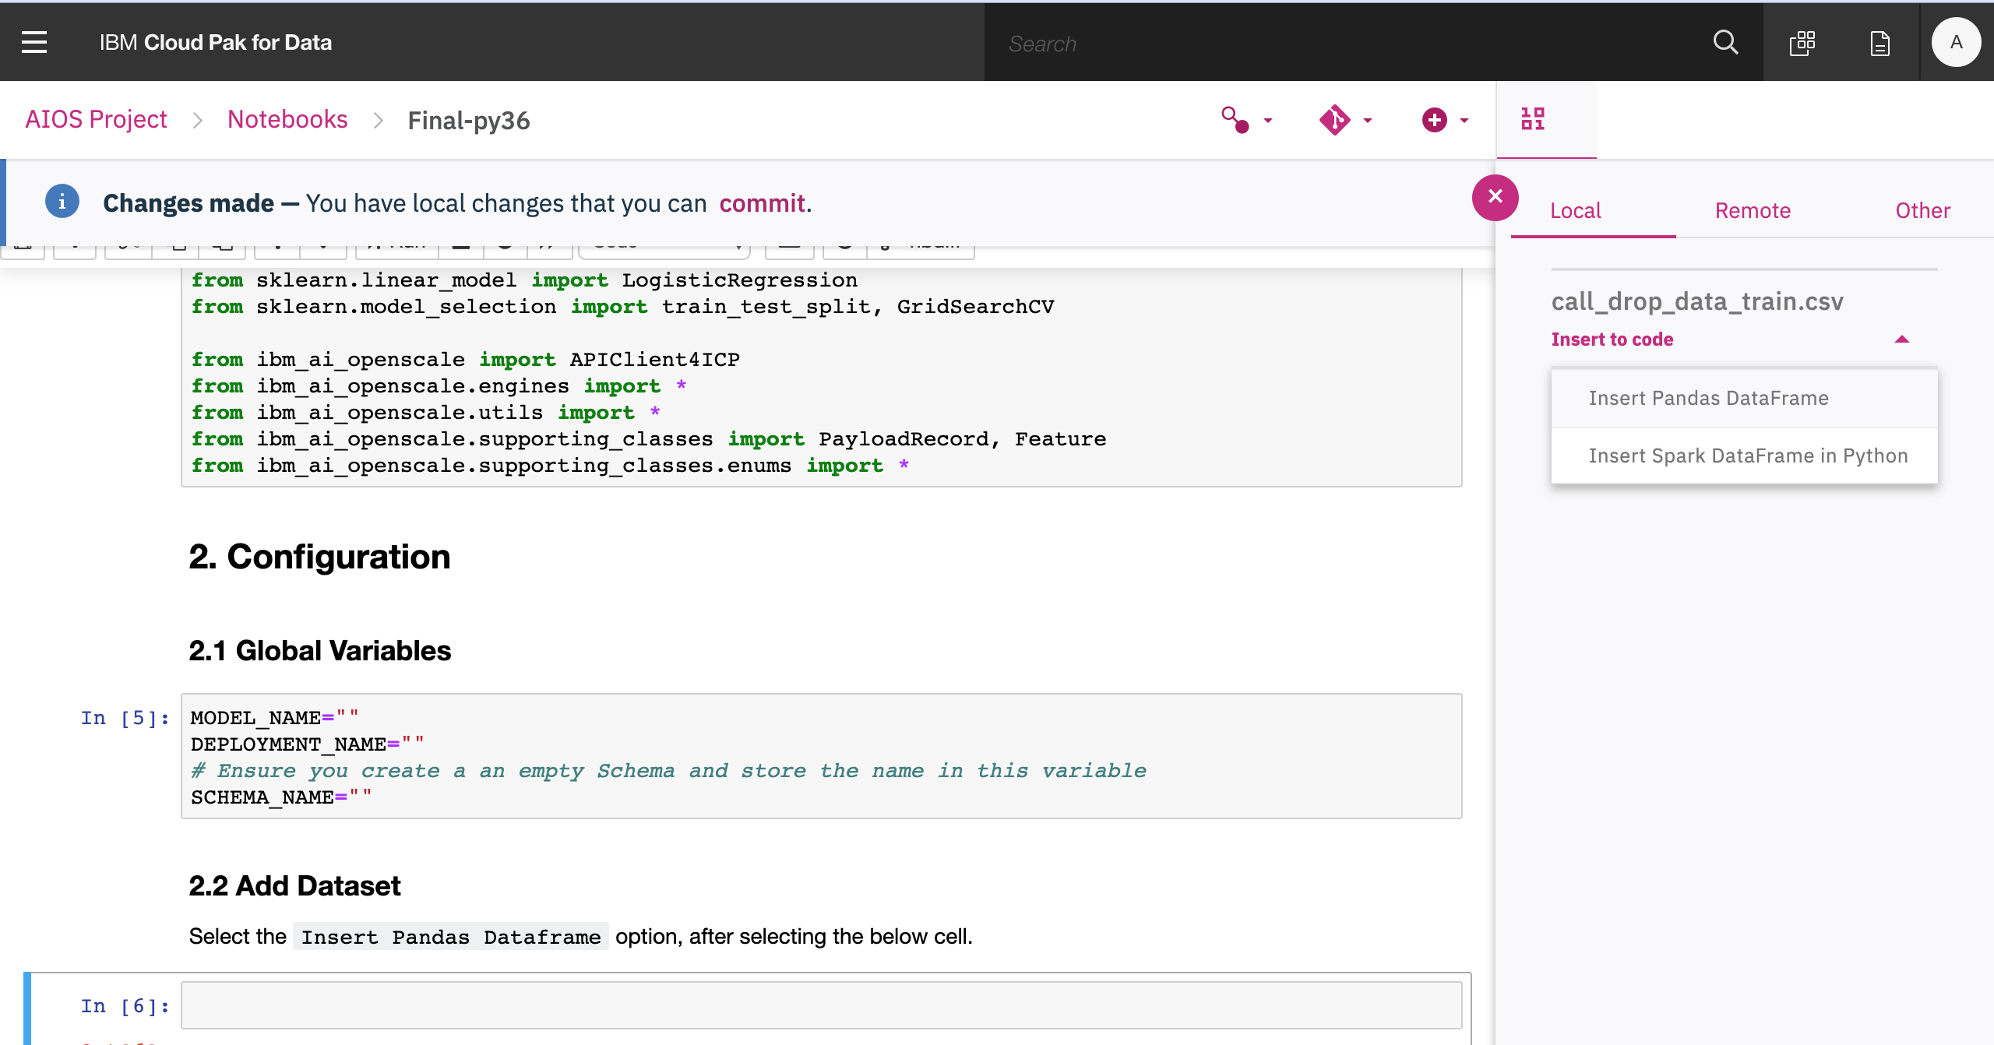Click the add plus circle icon
Image resolution: width=1994 pixels, height=1045 pixels.
click(1434, 120)
